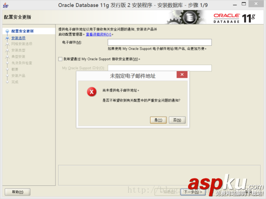Click the 完成 step
The height and width of the screenshot is (199, 266).
click(15, 82)
